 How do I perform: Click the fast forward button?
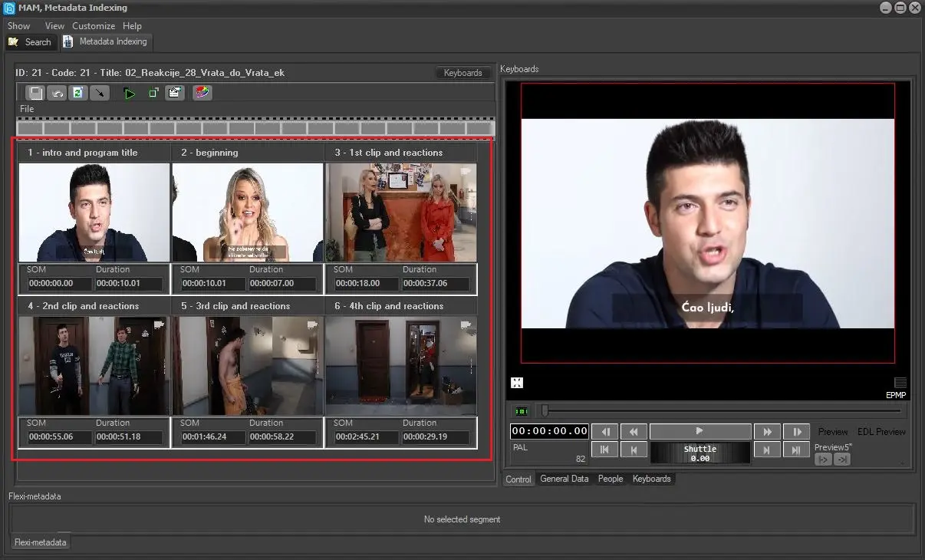[x=767, y=432]
